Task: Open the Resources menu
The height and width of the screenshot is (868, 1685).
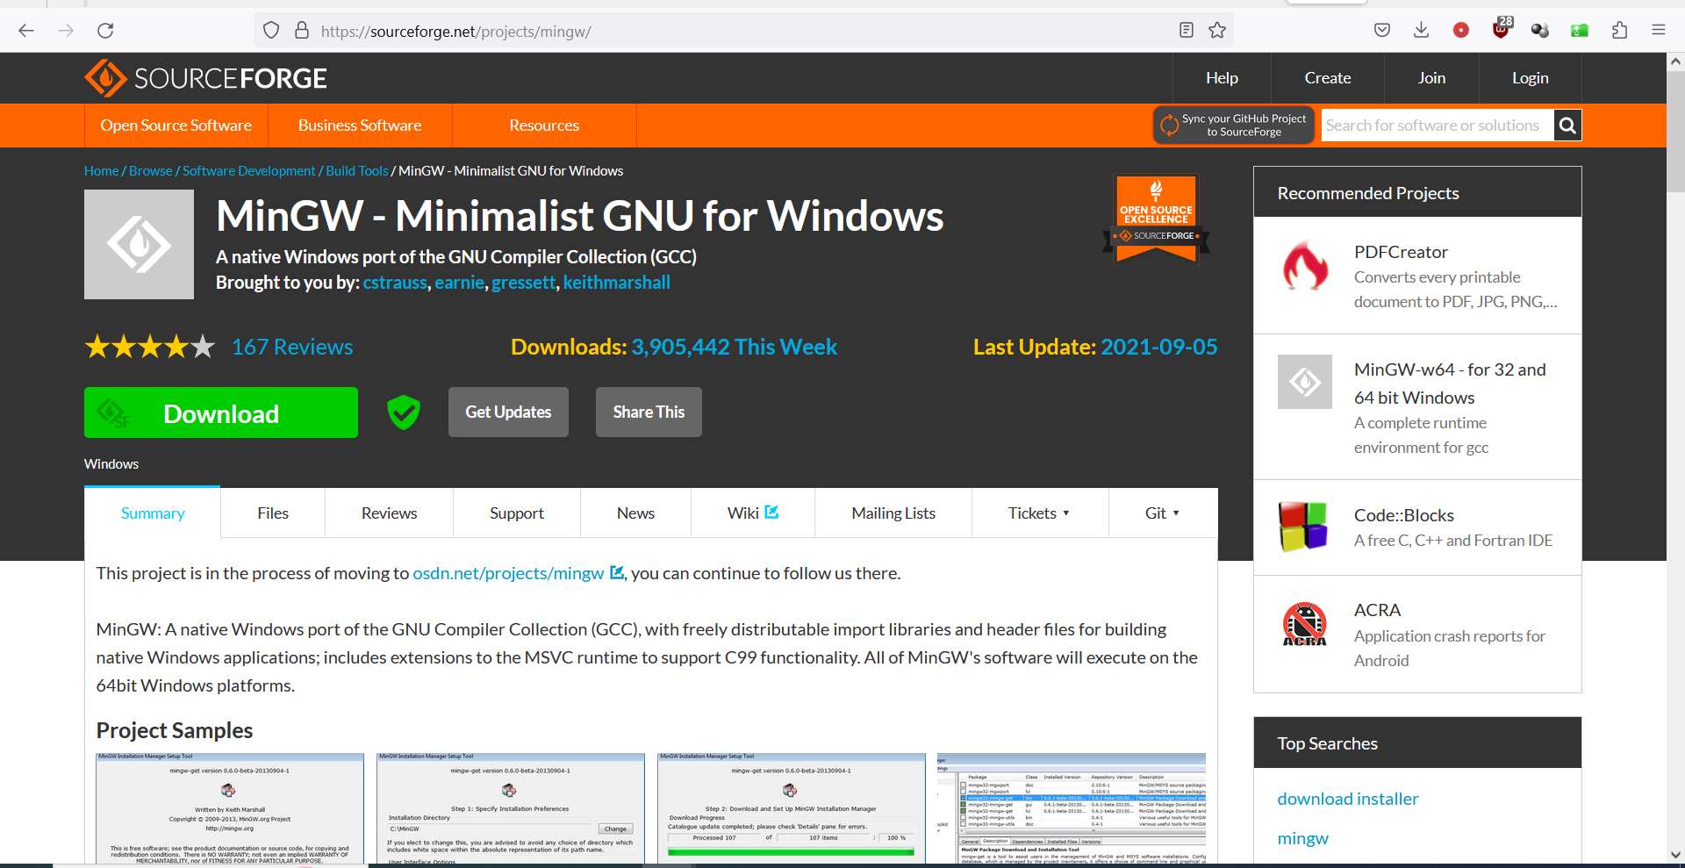Action: pos(544,125)
